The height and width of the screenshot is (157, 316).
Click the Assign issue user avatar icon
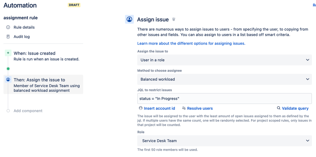pyautogui.click(x=129, y=20)
